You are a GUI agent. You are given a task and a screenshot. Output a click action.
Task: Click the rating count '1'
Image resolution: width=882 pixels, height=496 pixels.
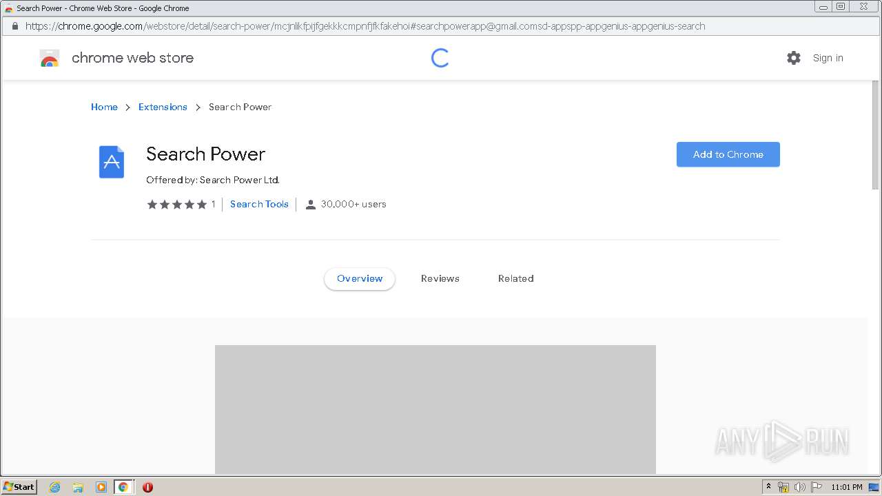point(214,204)
